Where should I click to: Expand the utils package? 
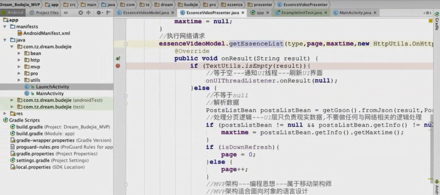[x=19, y=80]
